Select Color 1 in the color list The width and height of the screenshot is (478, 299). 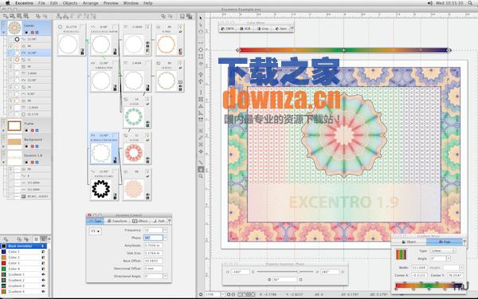(24, 252)
